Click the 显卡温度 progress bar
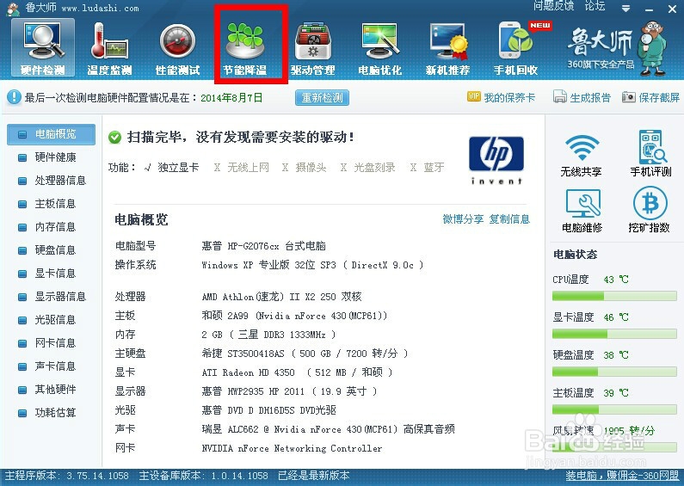The width and height of the screenshot is (684, 486). 614,335
